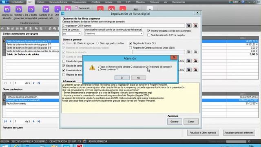Toggle Registro de Socios (SL) checkbox
This screenshot has width=261, height=147.
pos(130,43)
